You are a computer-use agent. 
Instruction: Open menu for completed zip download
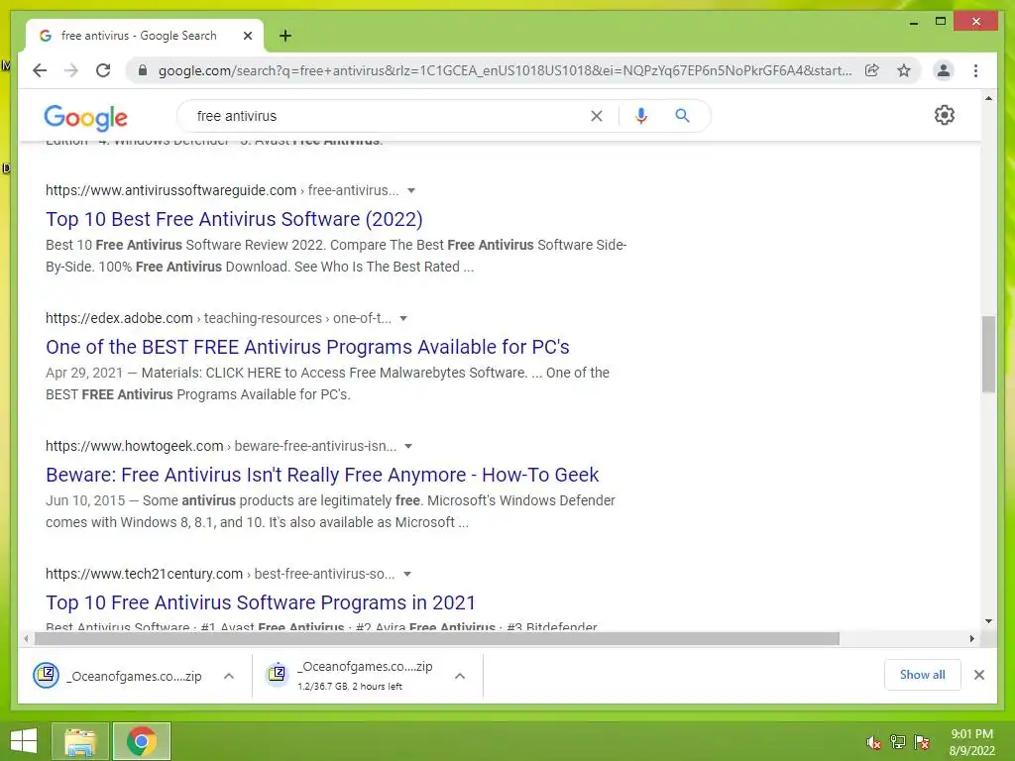pos(229,676)
